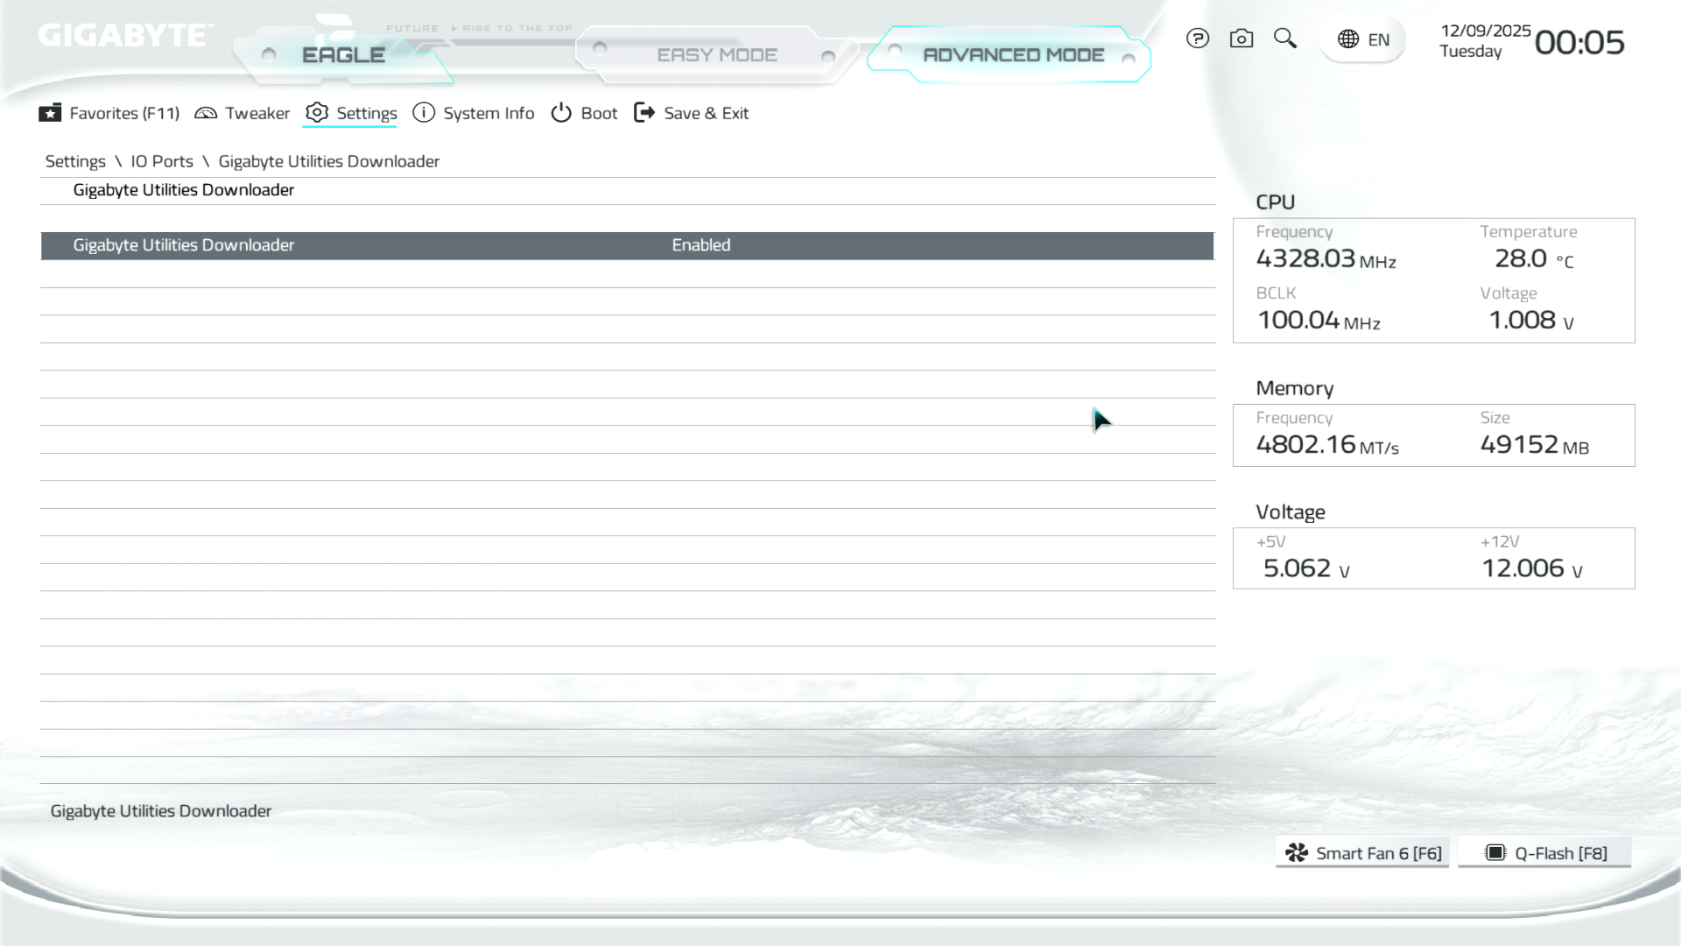Open the Tweaker menu
1681x946 pixels.
coord(257,113)
